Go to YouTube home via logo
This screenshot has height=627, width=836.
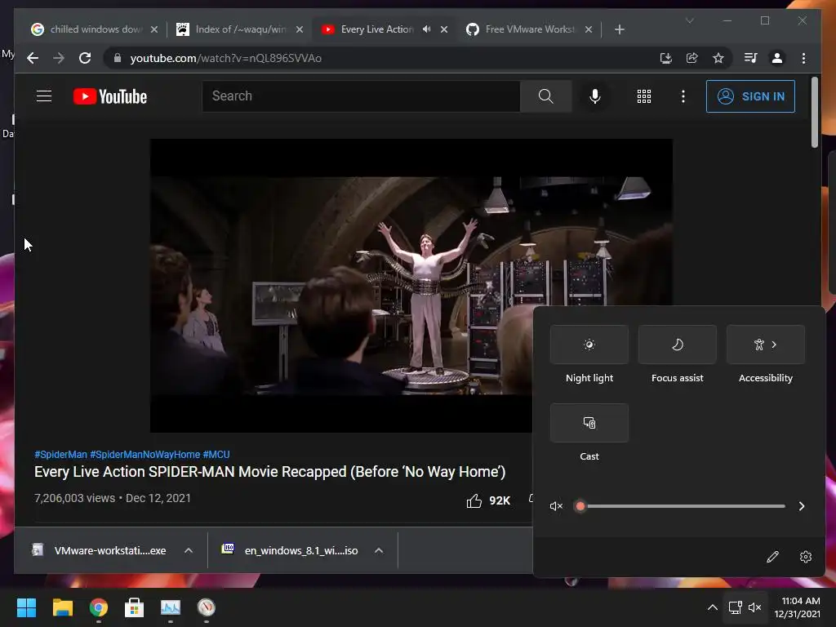tap(110, 96)
